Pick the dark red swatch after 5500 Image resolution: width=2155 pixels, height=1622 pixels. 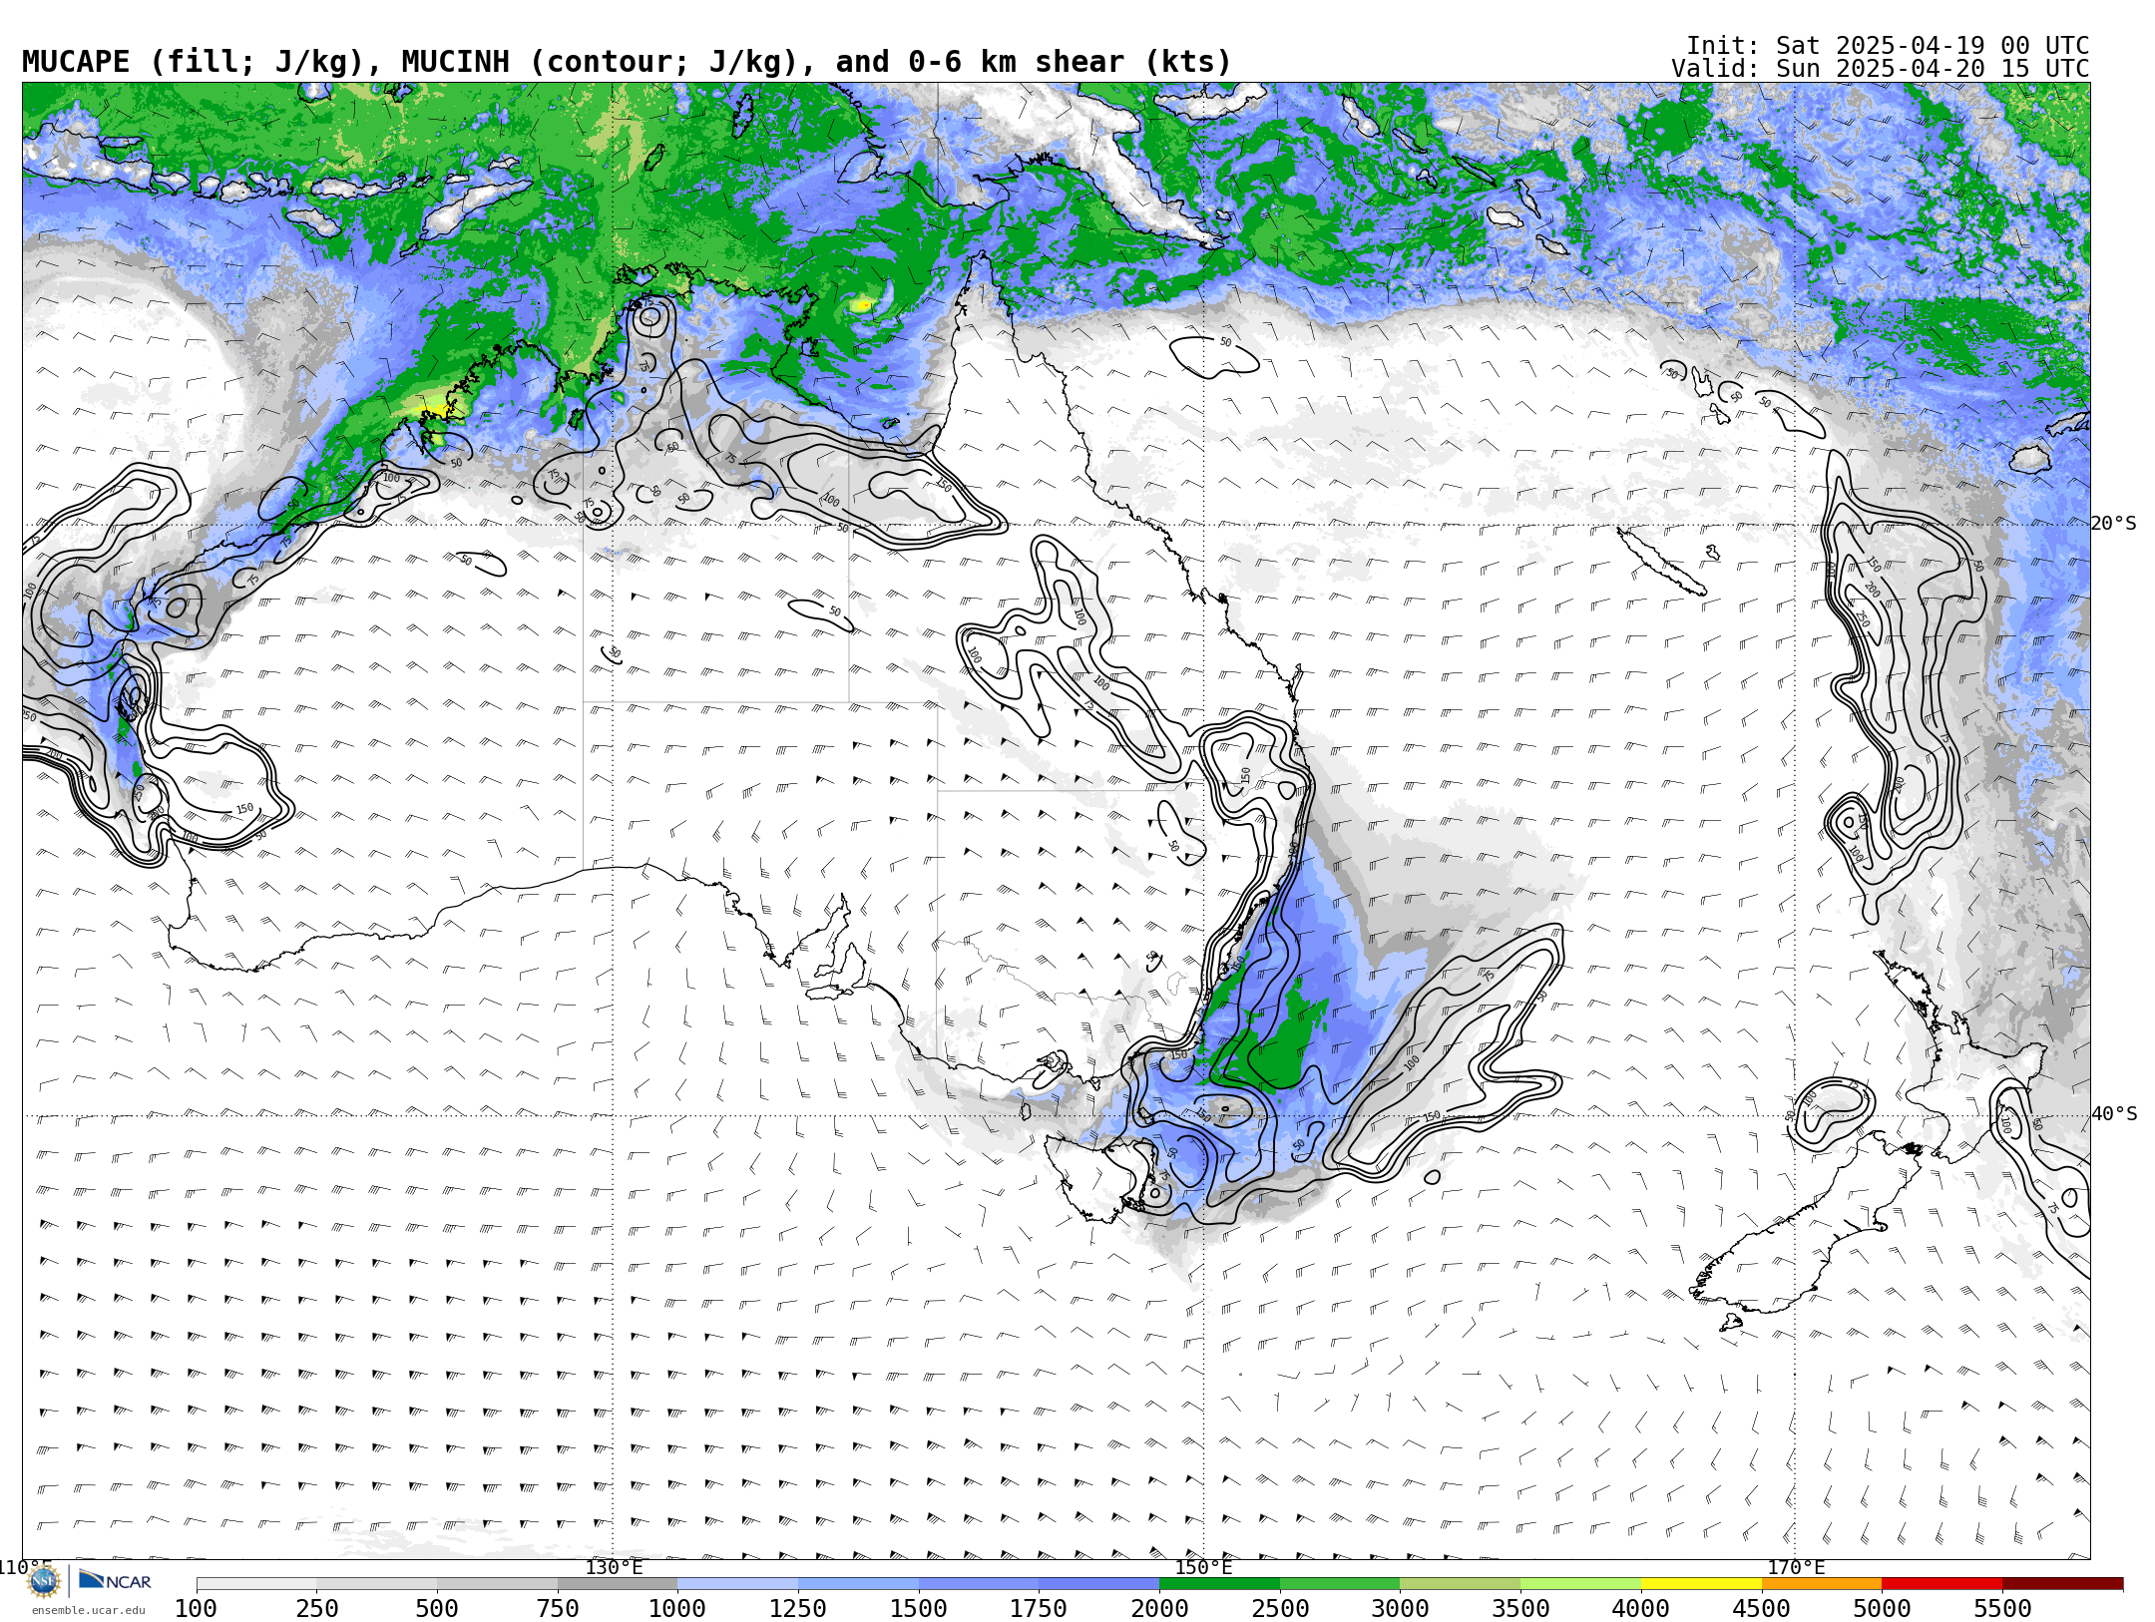pyautogui.click(x=2062, y=1583)
